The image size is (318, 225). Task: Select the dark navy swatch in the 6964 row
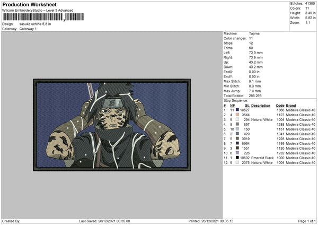237,143
